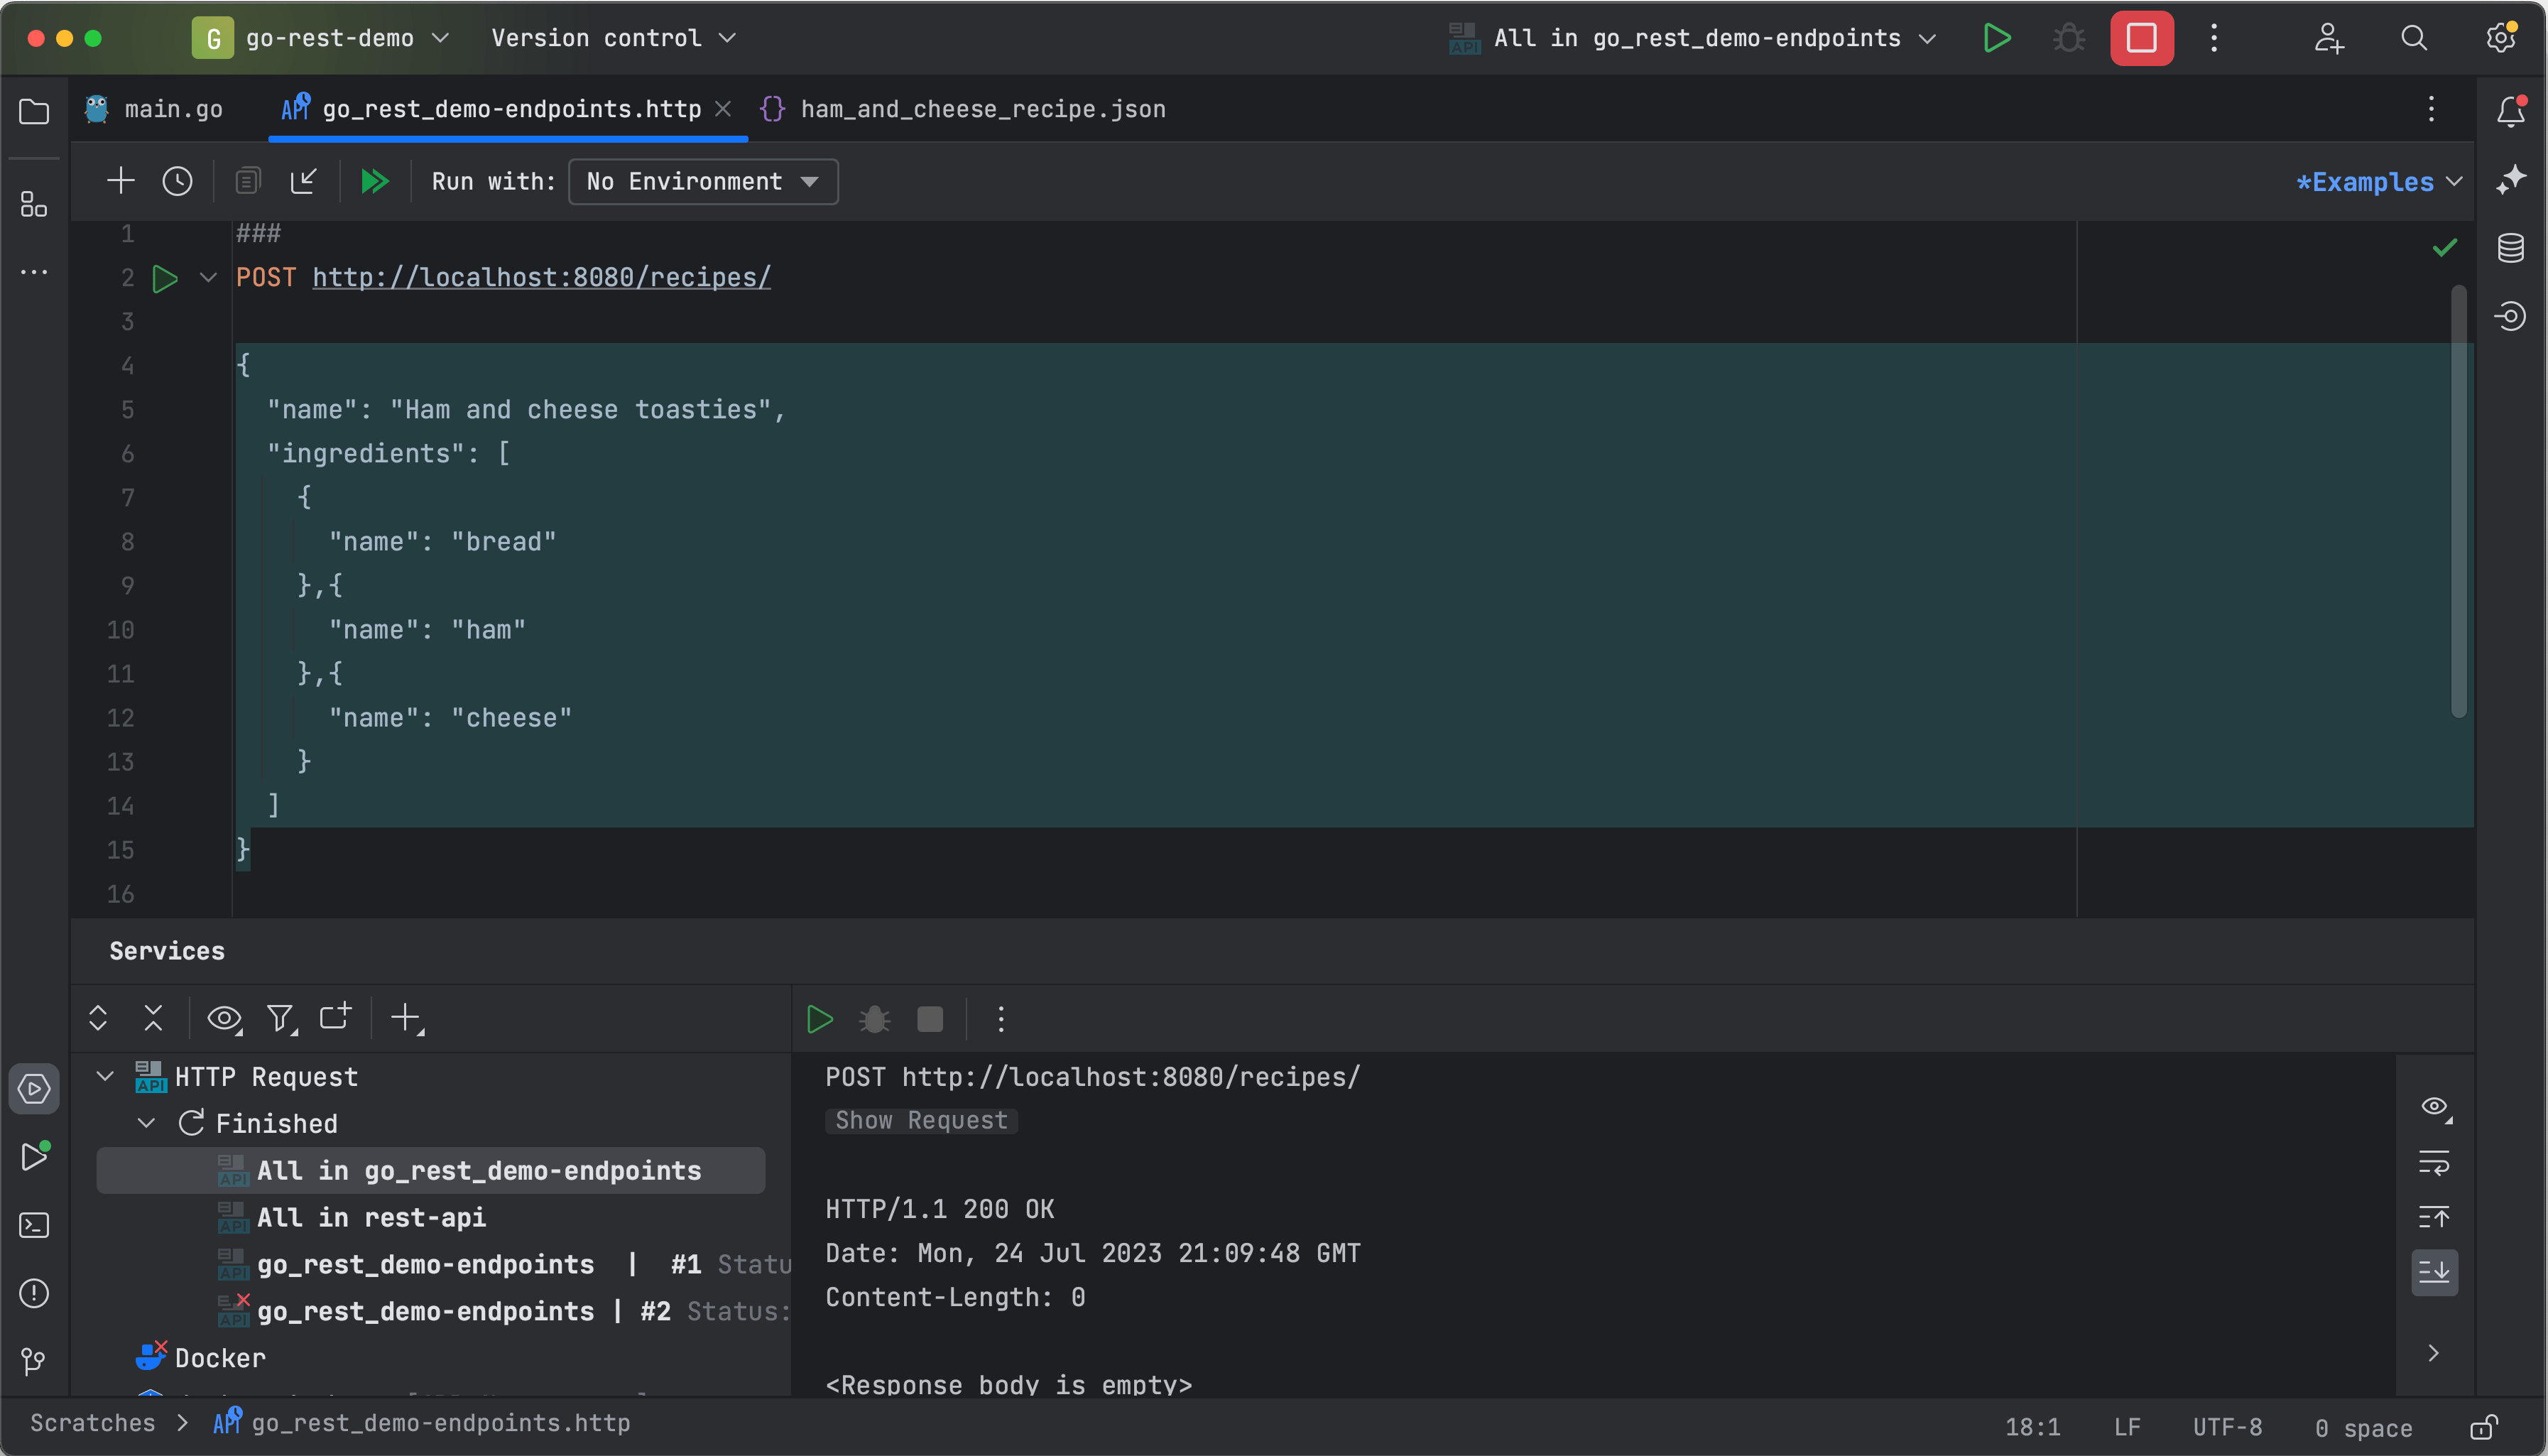This screenshot has width=2548, height=1456.
Task: Open the Run tool window
Action: point(35,1157)
